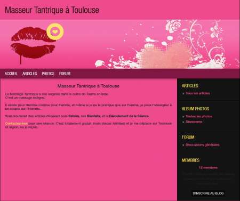Open Toutes les photos link
The image size is (240, 201).
coord(199,116)
